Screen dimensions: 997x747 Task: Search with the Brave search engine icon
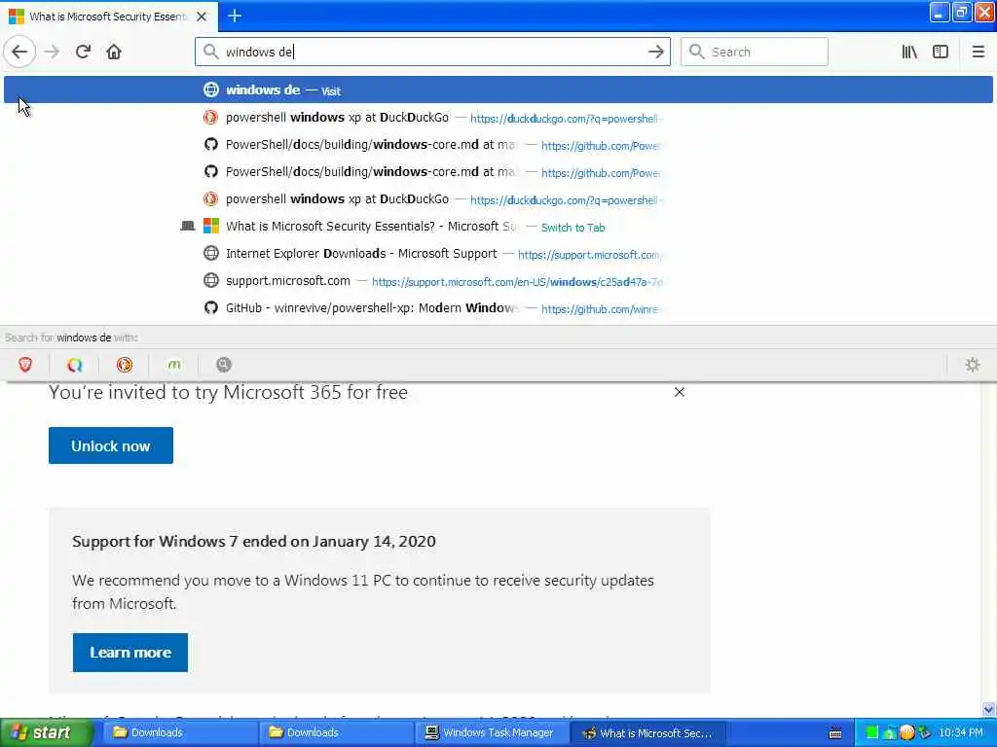[x=25, y=365]
